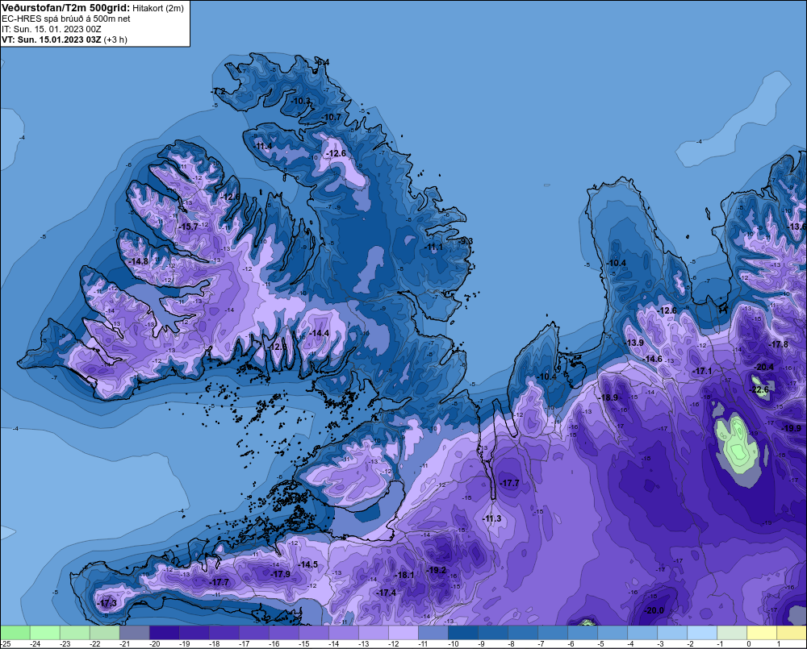Screen dimensions: 807x649
Task: Click the -19.2 temperature value
Action: click(437, 570)
